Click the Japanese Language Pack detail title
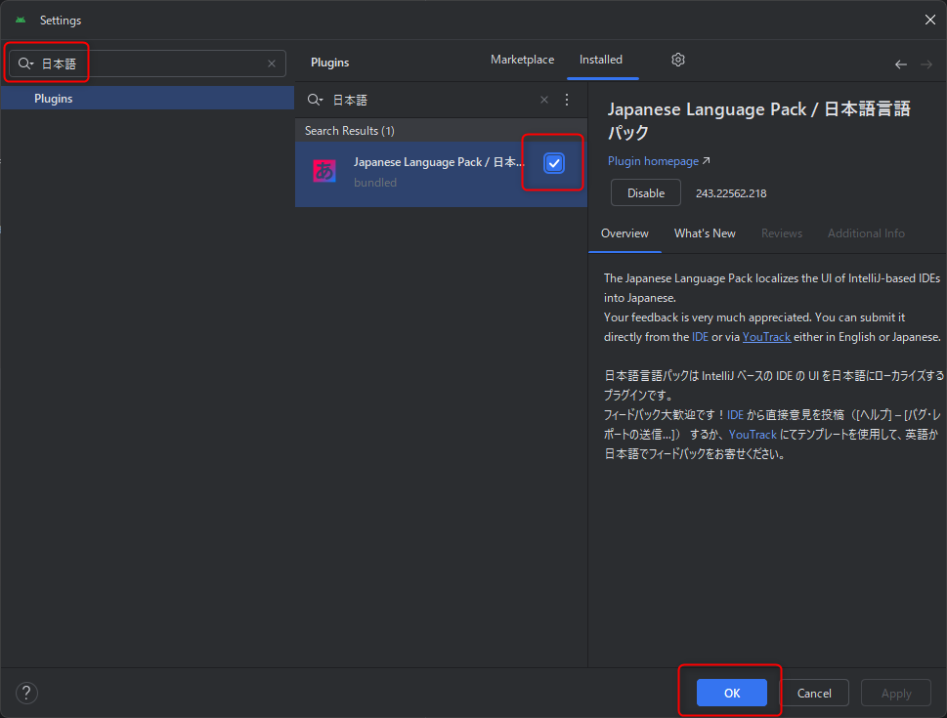 tap(758, 120)
